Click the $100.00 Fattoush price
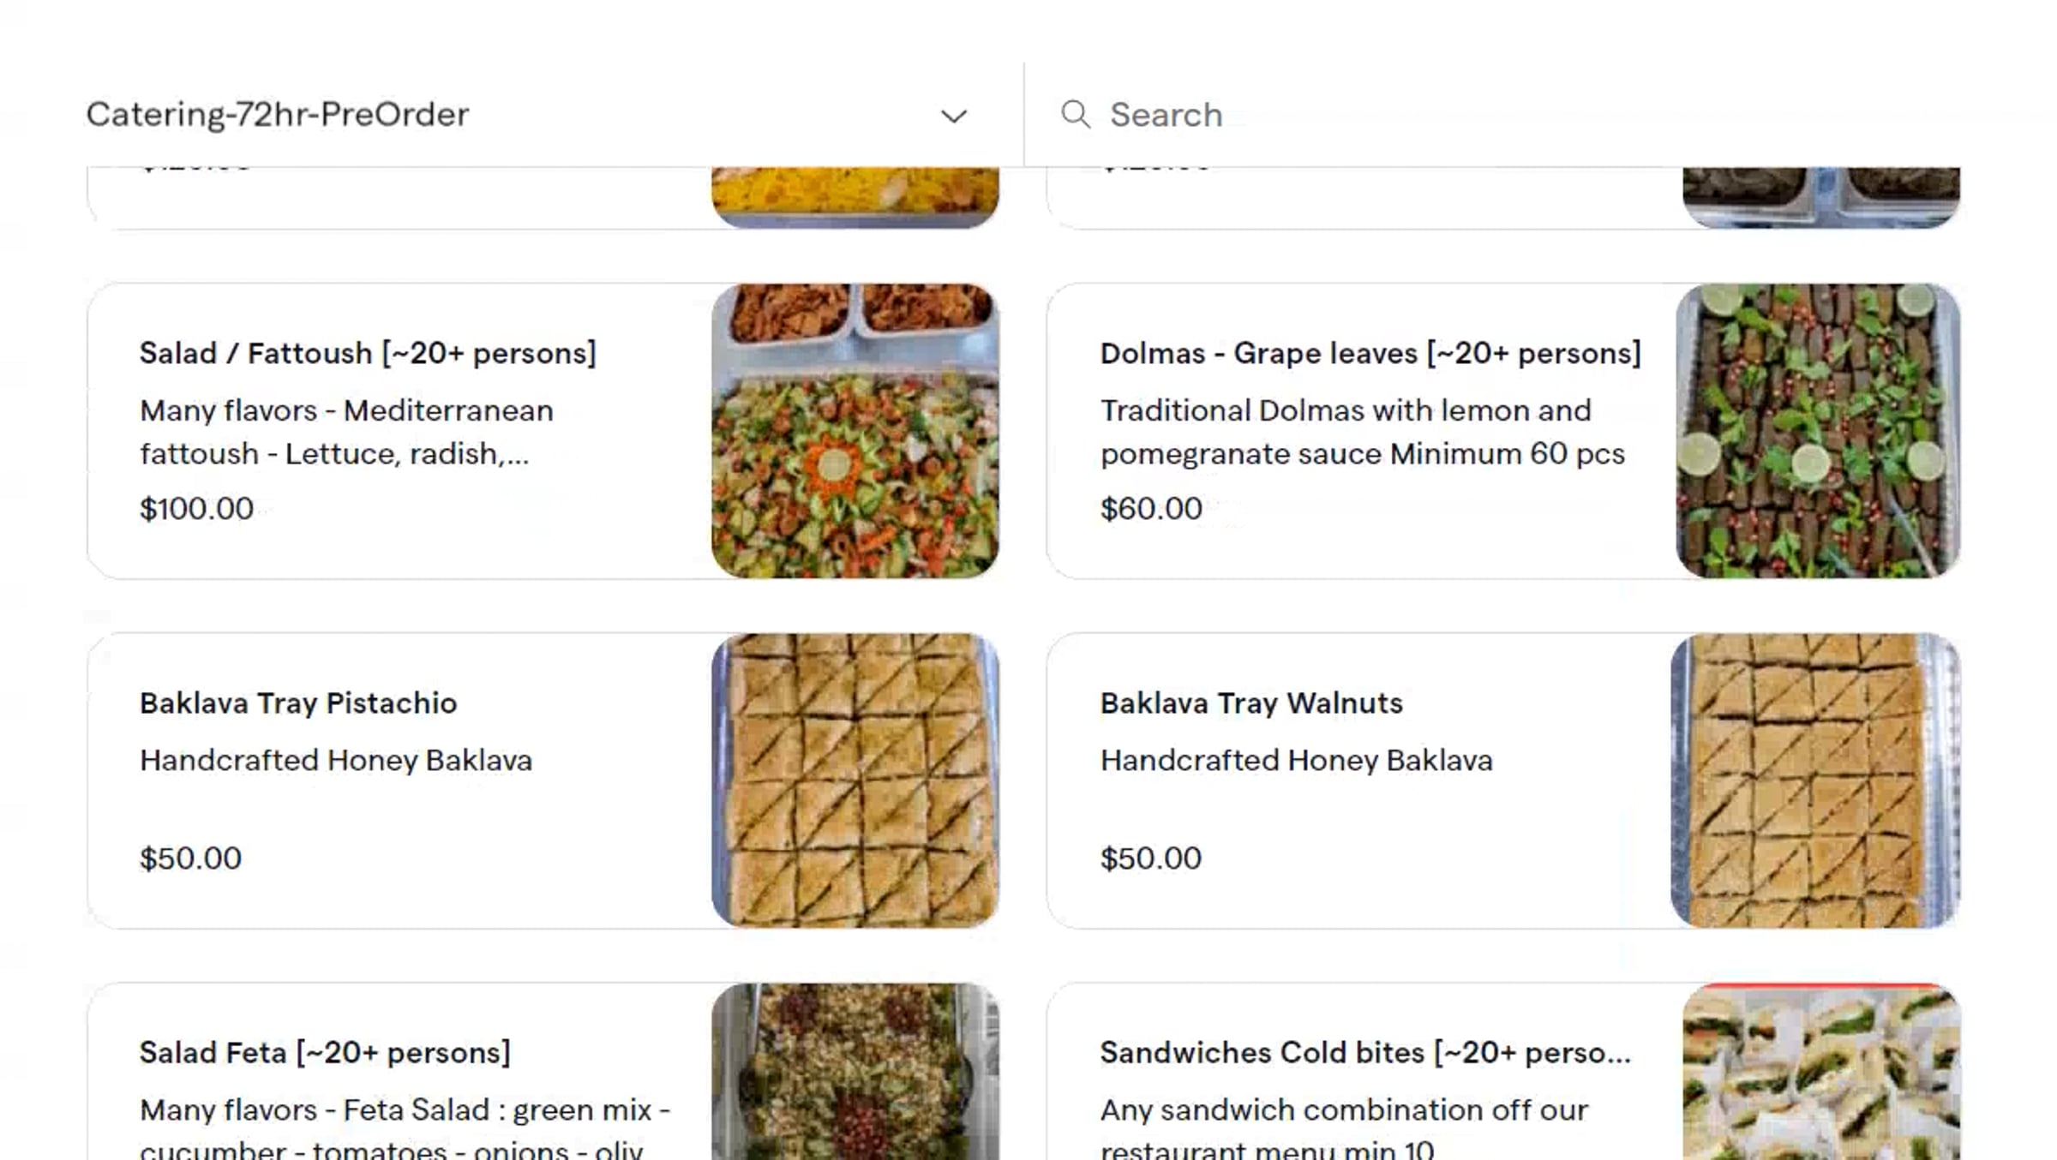The image size is (2057, 1160). click(196, 509)
